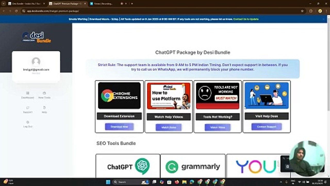Click the Download Extension label
This screenshot has width=330, height=186.
pyautogui.click(x=119, y=116)
